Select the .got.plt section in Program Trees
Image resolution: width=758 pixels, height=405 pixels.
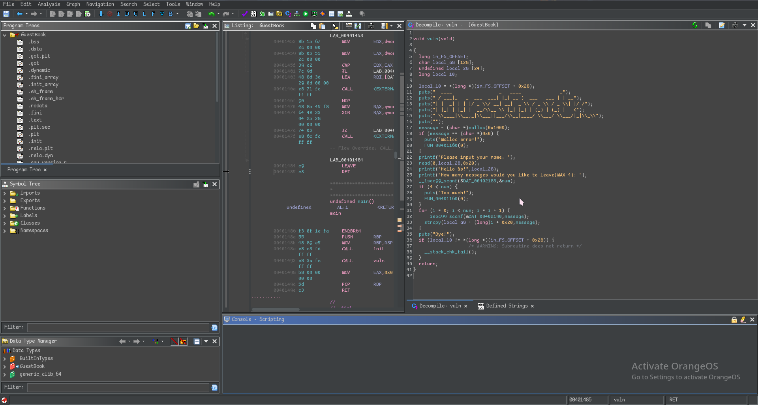coord(39,56)
